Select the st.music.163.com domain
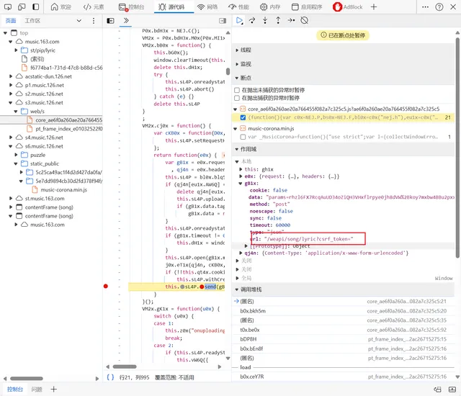Viewport: 461px width, 396px height. click(x=45, y=199)
